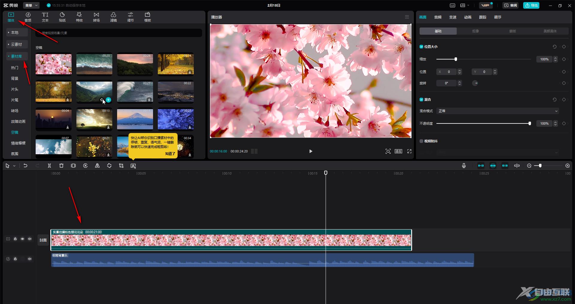Click the 适应 fit ratio button

[398, 151]
